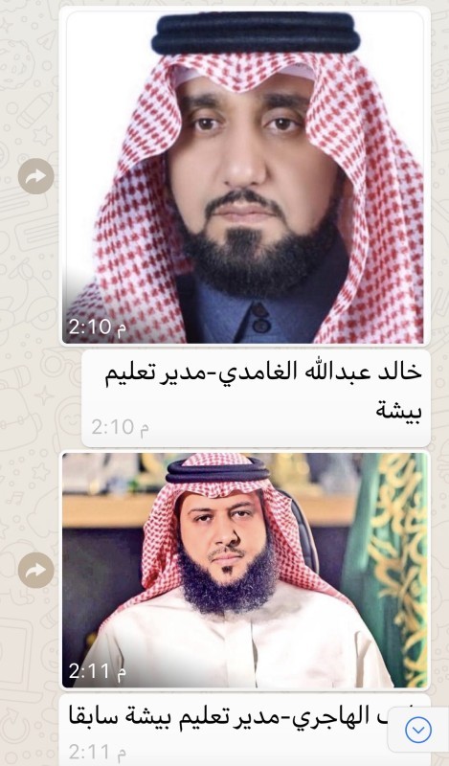
Task: Open the photo with the white background
Action: [x=245, y=177]
